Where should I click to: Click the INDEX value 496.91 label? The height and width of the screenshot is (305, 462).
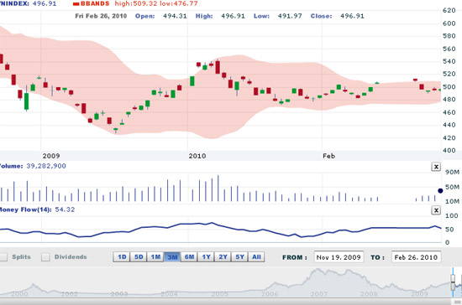[x=45, y=3]
